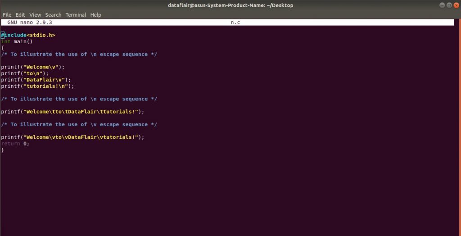Screen dimensions: 461x236
Task: Click the window title dataflair@asus-System-Product-Name
Action: (x=230, y=5)
